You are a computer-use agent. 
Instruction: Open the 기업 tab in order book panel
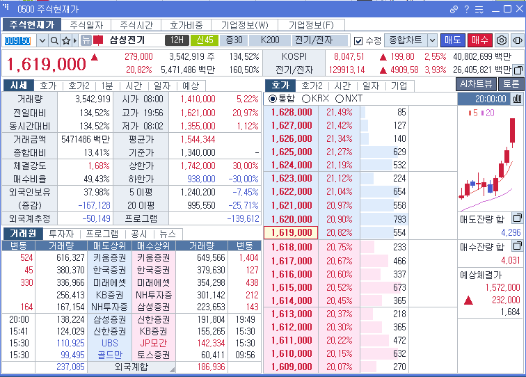point(399,86)
